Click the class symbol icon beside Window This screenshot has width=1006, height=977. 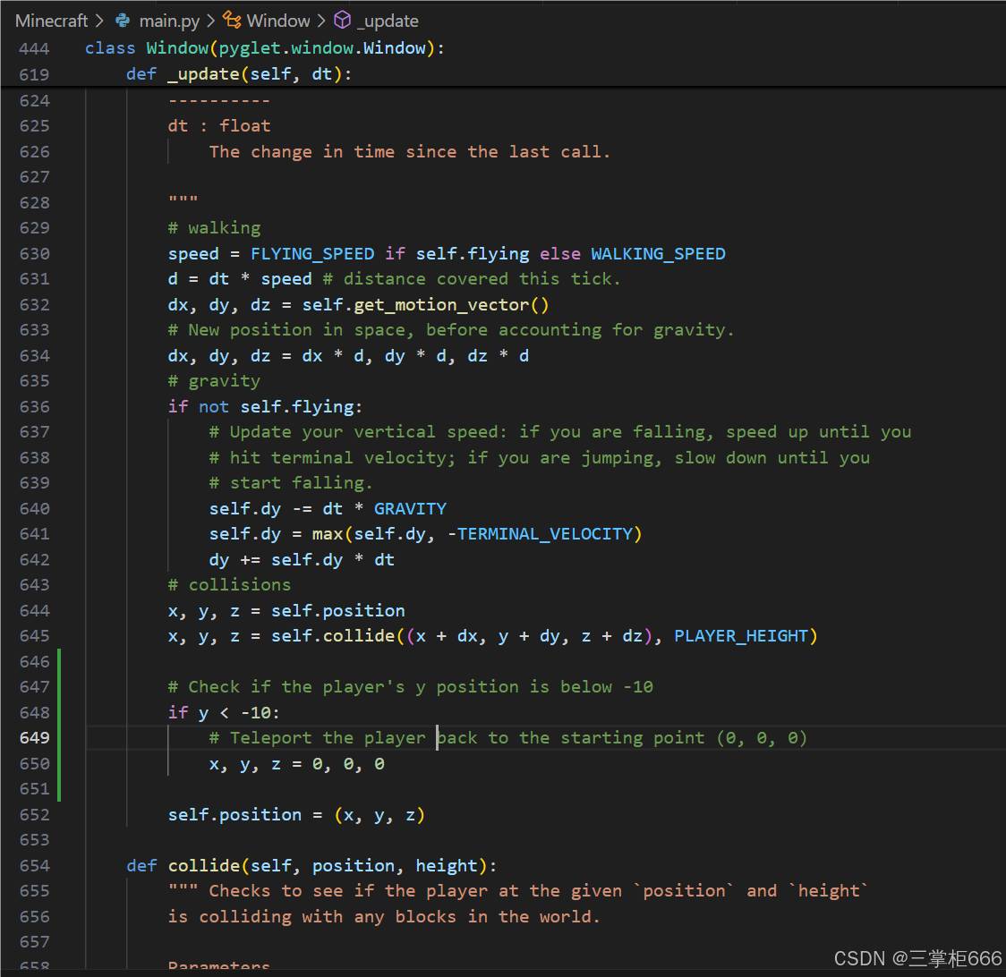coord(232,21)
